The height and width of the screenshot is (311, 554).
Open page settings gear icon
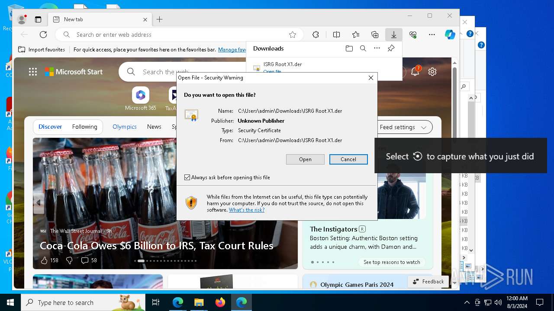[x=432, y=72]
